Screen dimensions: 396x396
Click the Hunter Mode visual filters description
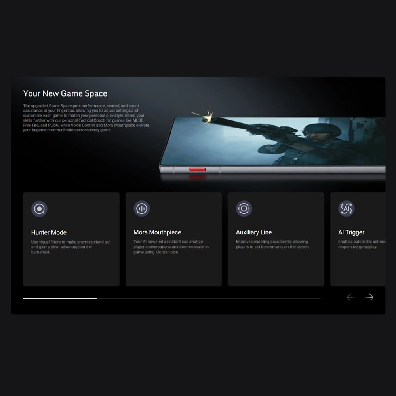point(71,247)
